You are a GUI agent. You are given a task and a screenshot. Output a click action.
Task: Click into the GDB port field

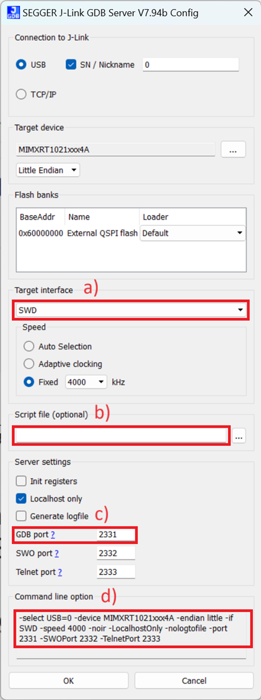pyautogui.click(x=116, y=535)
